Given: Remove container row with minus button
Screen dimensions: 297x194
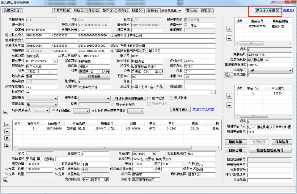Looking at the screenshot, I should (x=229, y=38).
